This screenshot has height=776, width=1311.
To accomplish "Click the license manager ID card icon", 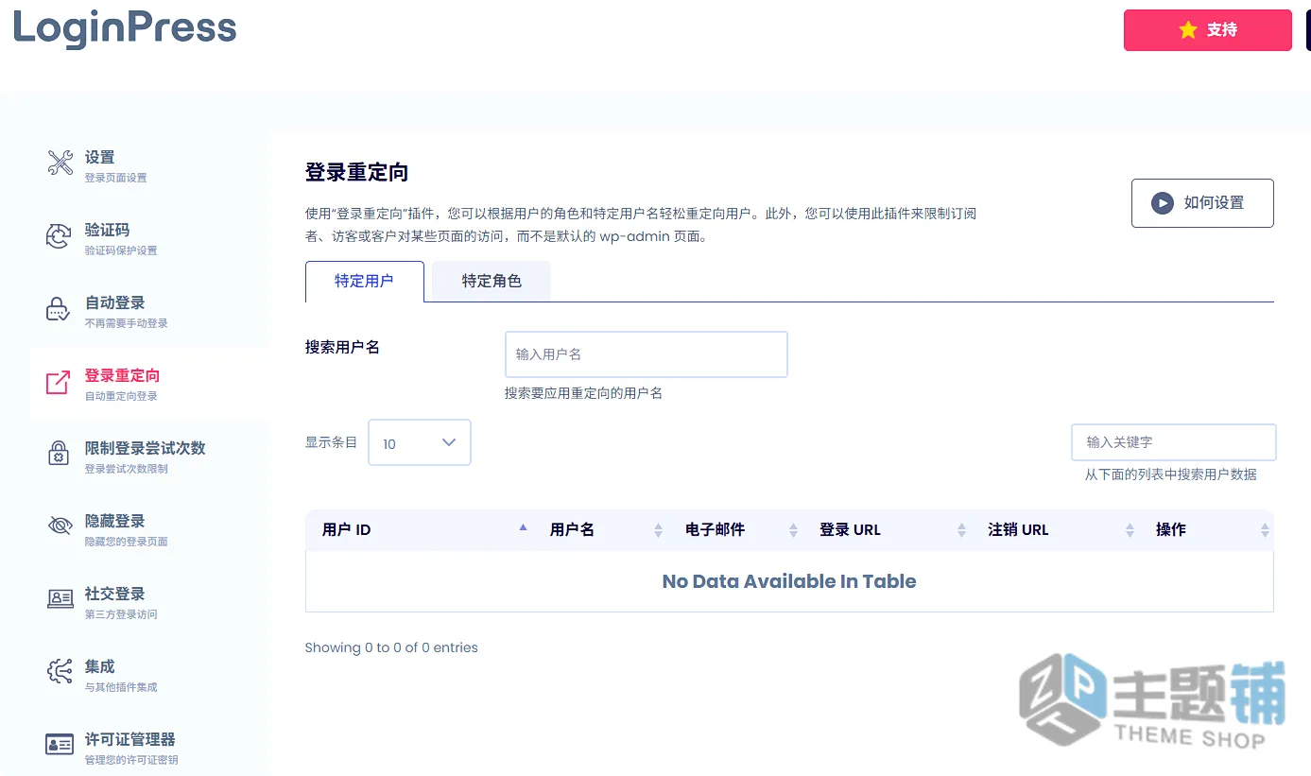I will 60,745.
